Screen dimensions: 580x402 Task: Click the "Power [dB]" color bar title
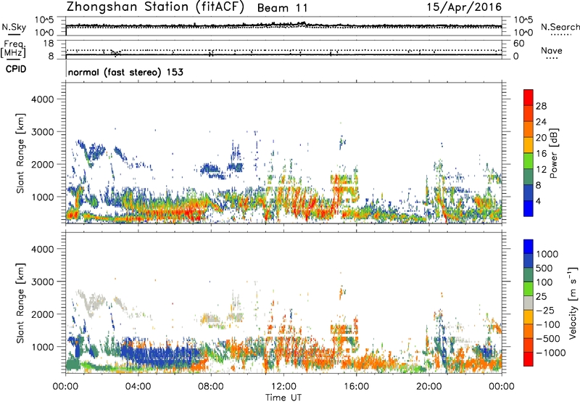(x=554, y=153)
